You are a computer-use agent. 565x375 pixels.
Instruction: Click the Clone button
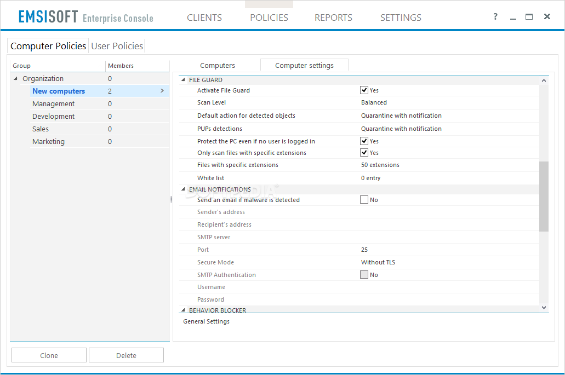49,355
